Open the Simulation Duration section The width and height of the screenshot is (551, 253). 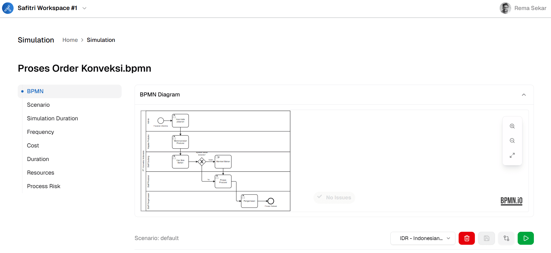pos(53,119)
